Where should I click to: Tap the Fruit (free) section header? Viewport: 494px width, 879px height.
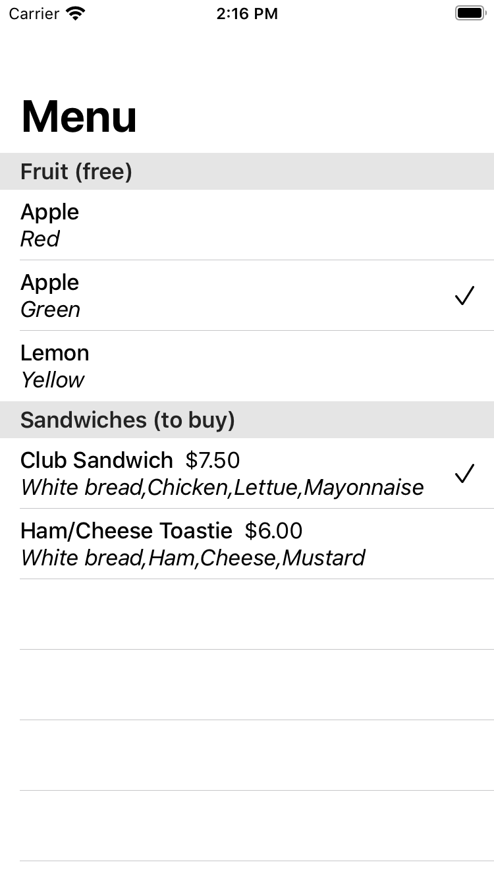76,172
